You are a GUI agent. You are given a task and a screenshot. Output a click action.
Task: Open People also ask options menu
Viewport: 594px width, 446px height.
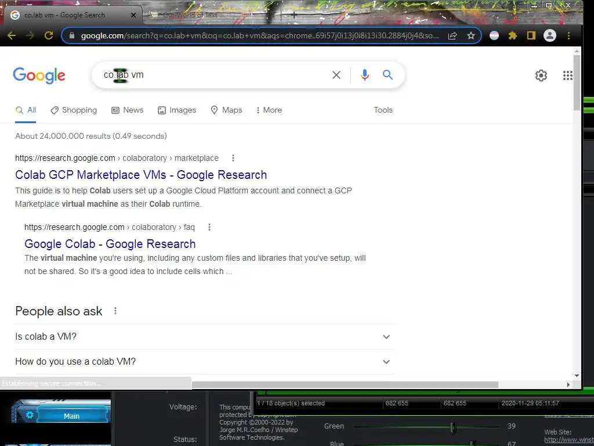click(x=115, y=311)
